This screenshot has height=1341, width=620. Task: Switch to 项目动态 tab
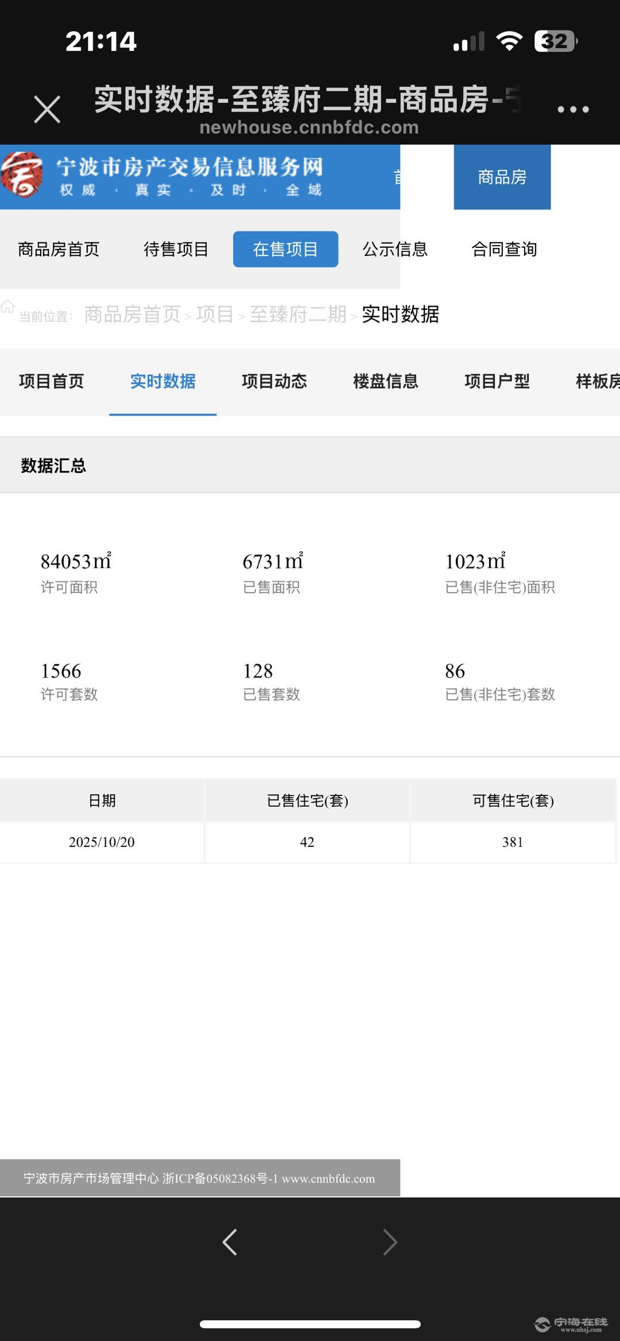274,382
